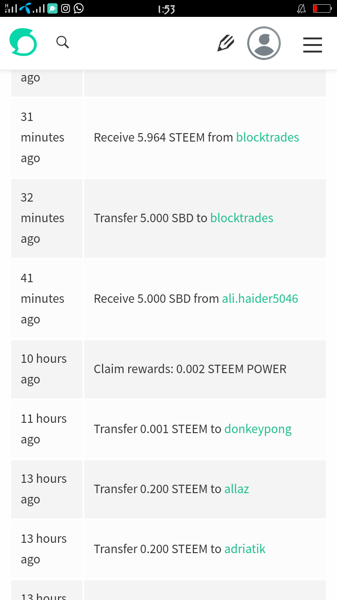The width and height of the screenshot is (337, 600).
Task: Open the search magnifier icon
Action: [63, 43]
